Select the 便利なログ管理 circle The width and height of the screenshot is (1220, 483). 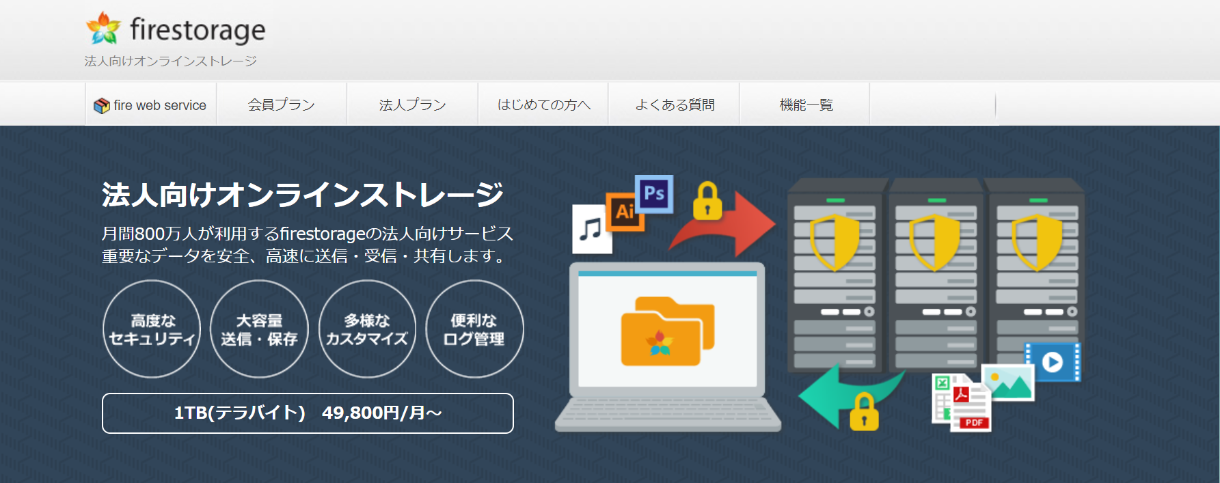coord(474,329)
